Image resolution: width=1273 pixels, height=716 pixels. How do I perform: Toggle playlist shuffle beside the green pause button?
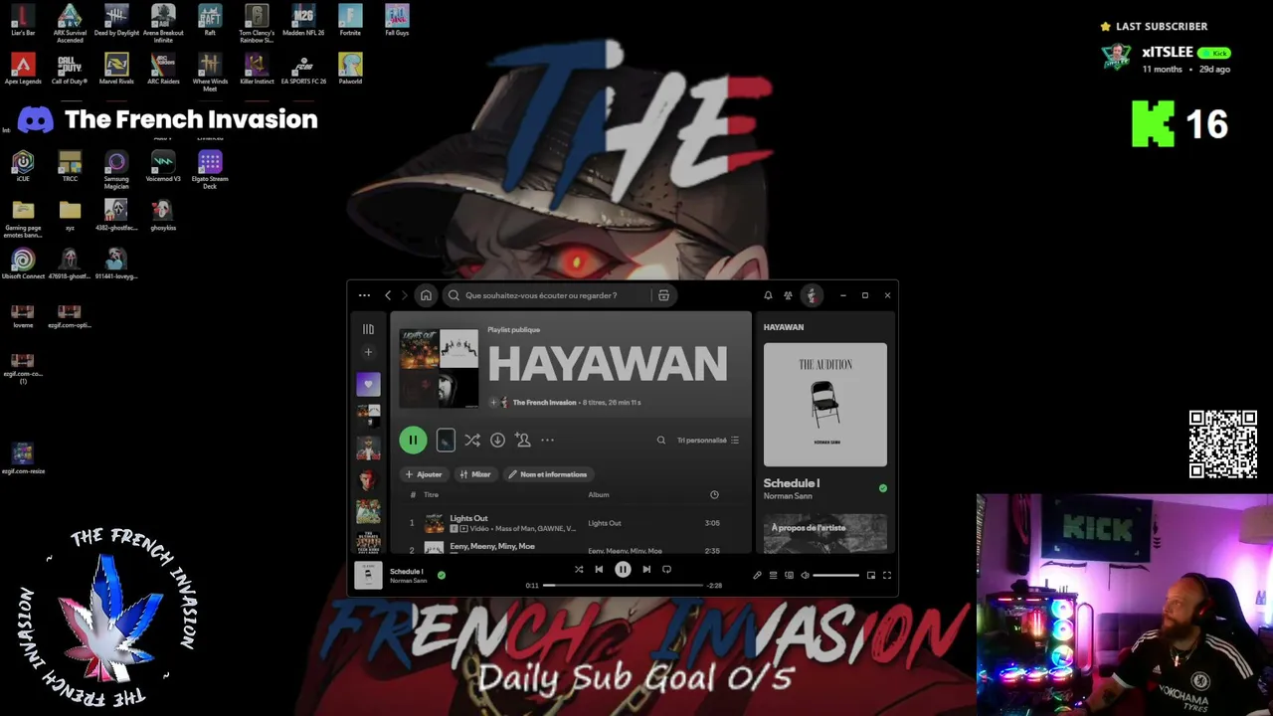tap(472, 440)
